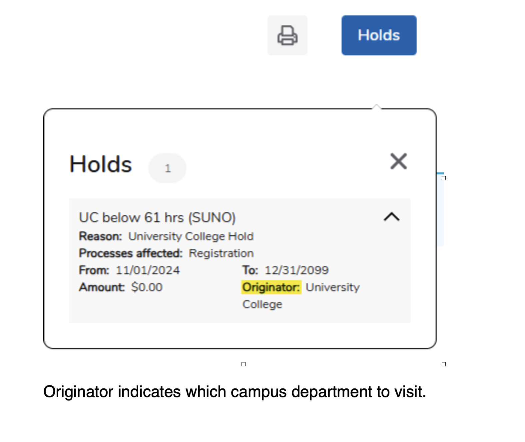Viewport: 525px width, 442px height.
Task: Click the blue Holds button
Action: tap(379, 35)
